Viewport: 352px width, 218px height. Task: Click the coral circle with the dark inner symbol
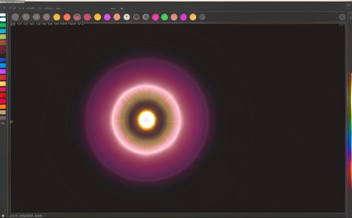pos(77,17)
